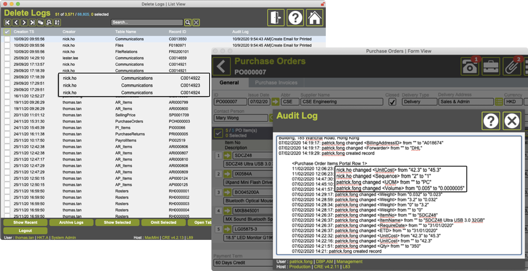Viewport: 528px width, 271px height.
Task: Open the Currency field showing HKD
Action: (515, 102)
